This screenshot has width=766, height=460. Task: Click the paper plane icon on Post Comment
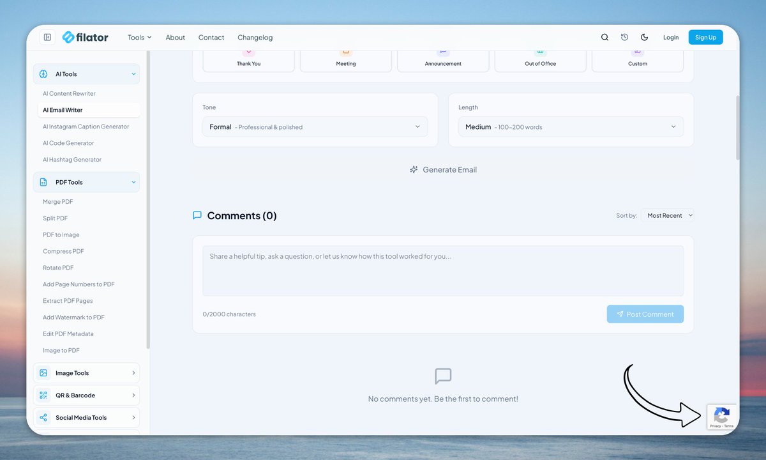click(x=619, y=314)
